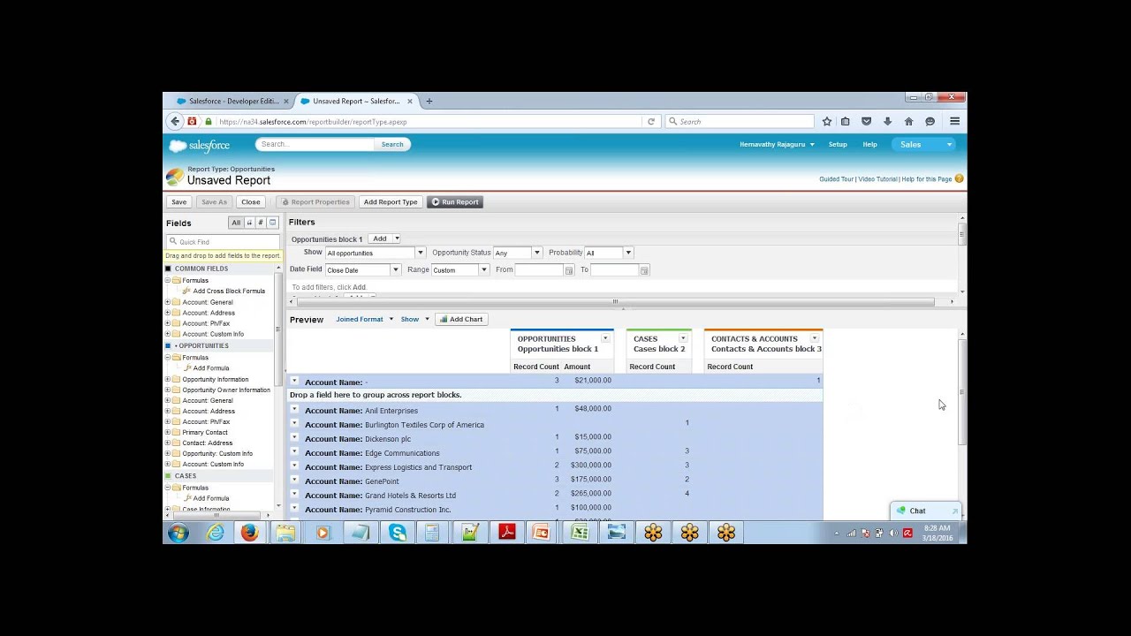This screenshot has height=636, width=1131.
Task: Show date fields filter icon in Fields panel
Action: [273, 223]
